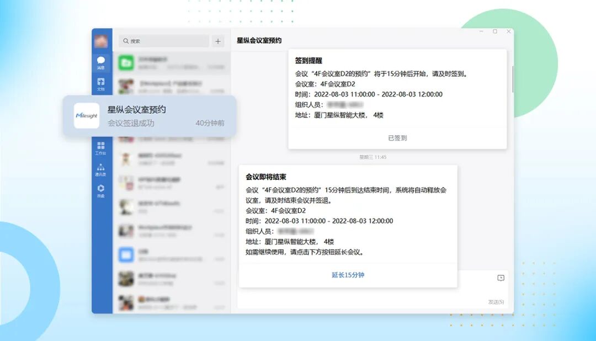
Task: Click the user profile avatar atop the sidebar
Action: 101,41
